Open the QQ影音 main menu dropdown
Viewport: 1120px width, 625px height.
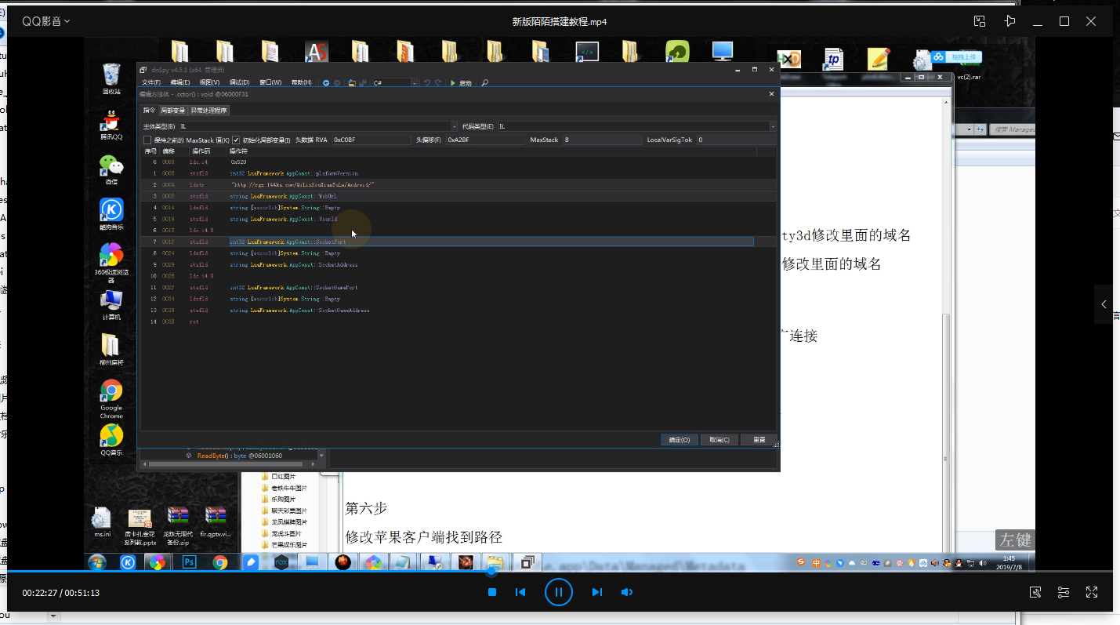[x=45, y=21]
